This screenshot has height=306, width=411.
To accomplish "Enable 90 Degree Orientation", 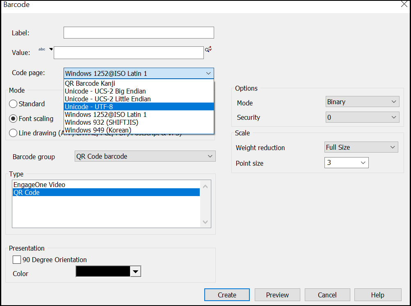I will pyautogui.click(x=17, y=259).
